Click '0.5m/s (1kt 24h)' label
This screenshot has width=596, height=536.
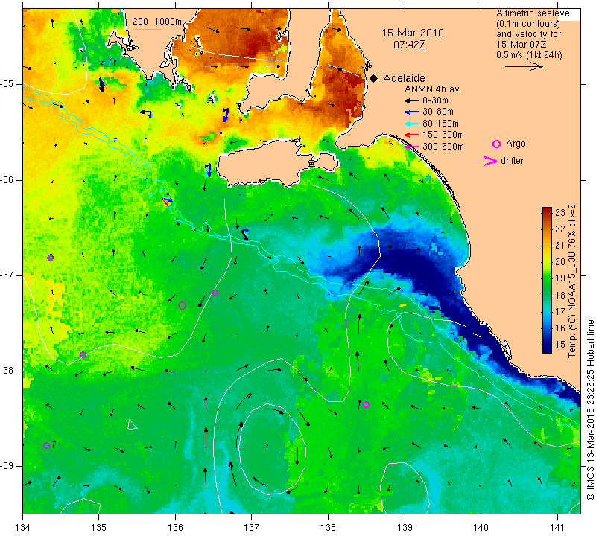click(x=529, y=55)
